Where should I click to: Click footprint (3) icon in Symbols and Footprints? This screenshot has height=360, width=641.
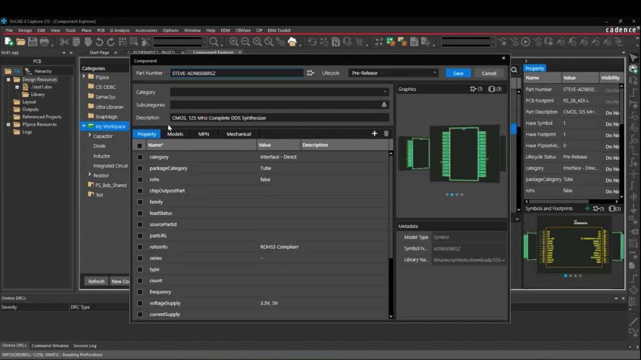point(614,208)
